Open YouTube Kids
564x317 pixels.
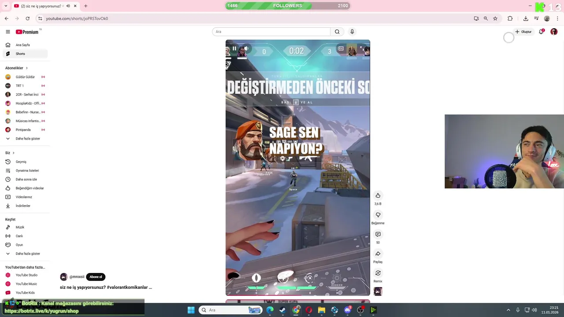(25, 293)
